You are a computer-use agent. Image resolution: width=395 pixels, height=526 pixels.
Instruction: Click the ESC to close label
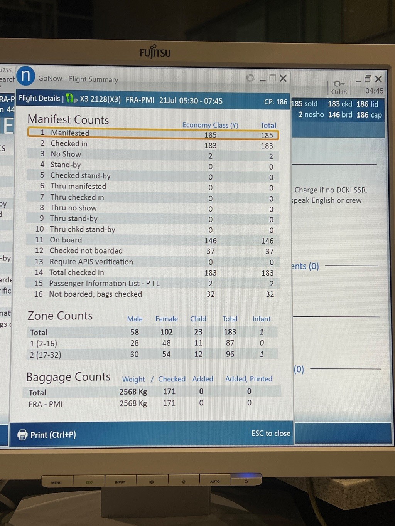click(271, 434)
